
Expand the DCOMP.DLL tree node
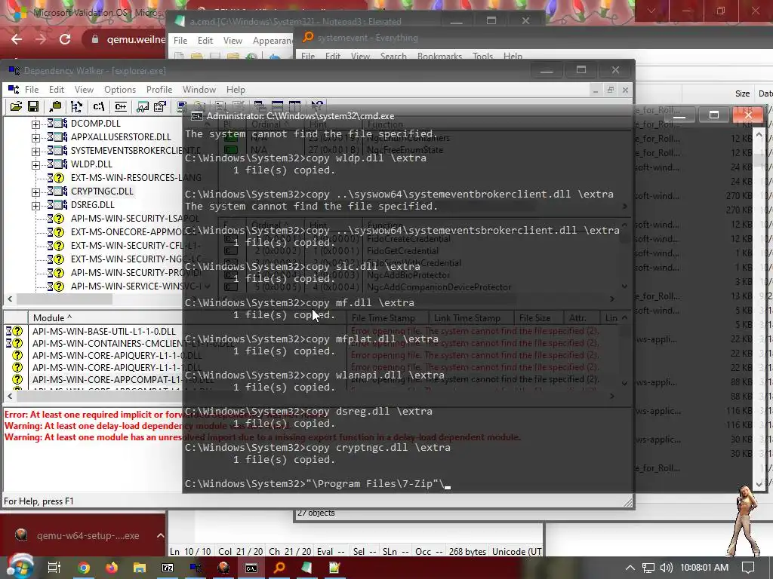[35, 124]
